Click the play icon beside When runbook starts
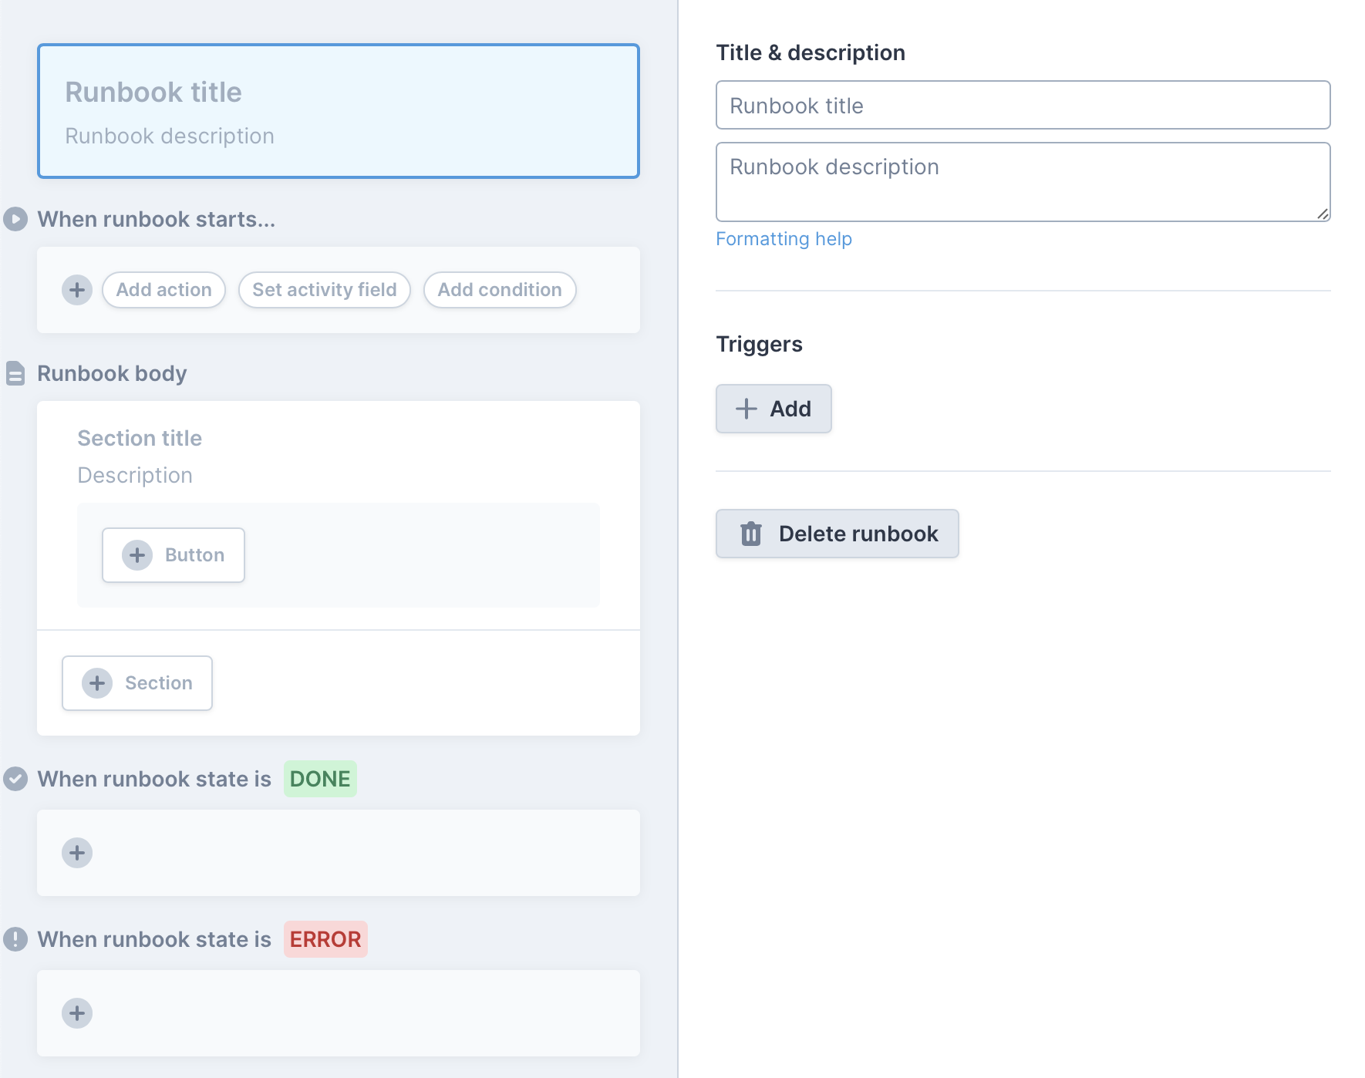This screenshot has width=1365, height=1078. pyautogui.click(x=15, y=219)
